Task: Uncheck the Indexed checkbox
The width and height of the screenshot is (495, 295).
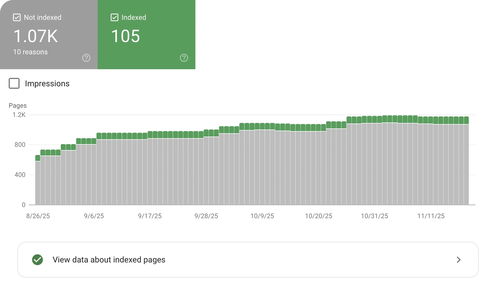Action: (x=115, y=17)
